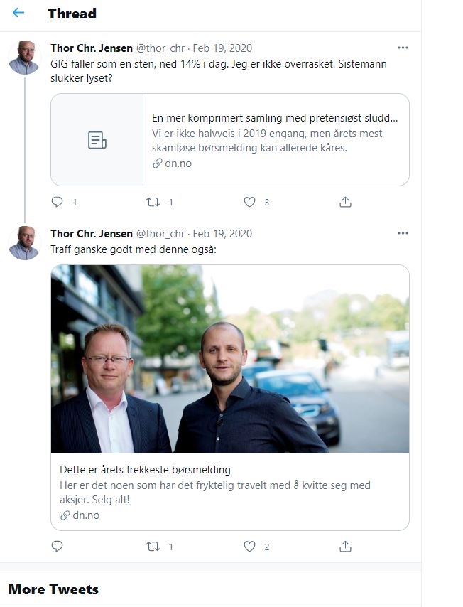Go back using the arrow icon

click(x=18, y=13)
